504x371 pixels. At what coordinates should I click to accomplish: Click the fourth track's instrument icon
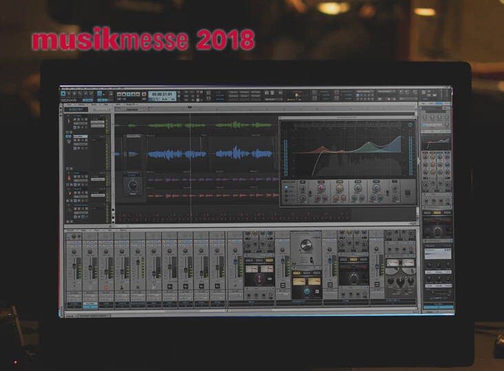point(69,194)
